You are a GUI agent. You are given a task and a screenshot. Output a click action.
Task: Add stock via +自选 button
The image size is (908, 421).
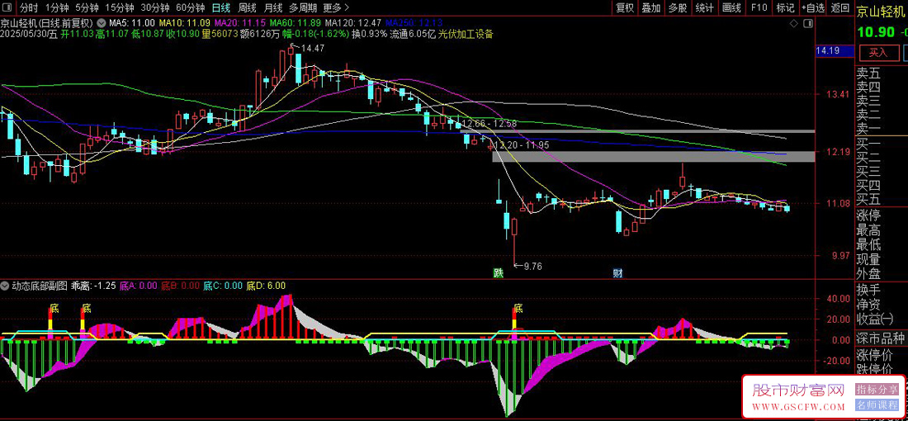(813, 8)
